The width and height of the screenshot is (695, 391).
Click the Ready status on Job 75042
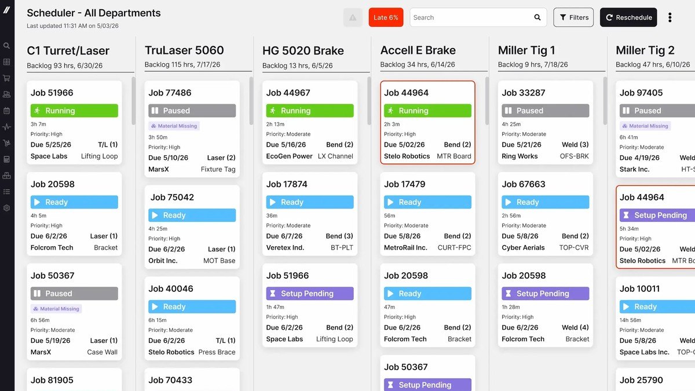coord(192,215)
